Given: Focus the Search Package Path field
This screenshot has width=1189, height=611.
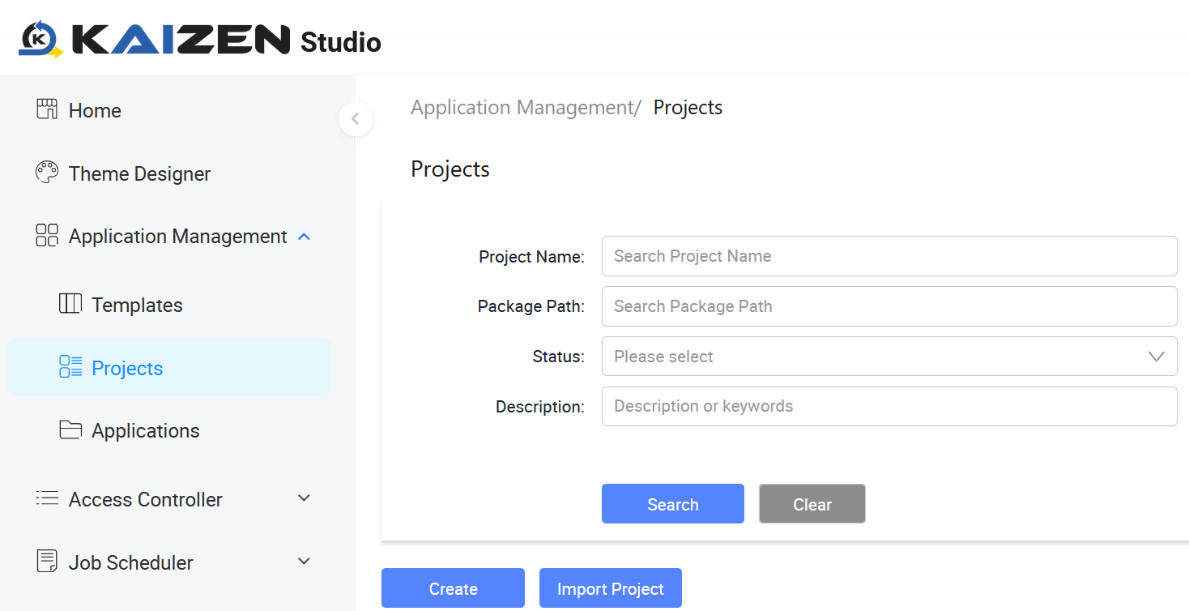Looking at the screenshot, I should tap(889, 306).
